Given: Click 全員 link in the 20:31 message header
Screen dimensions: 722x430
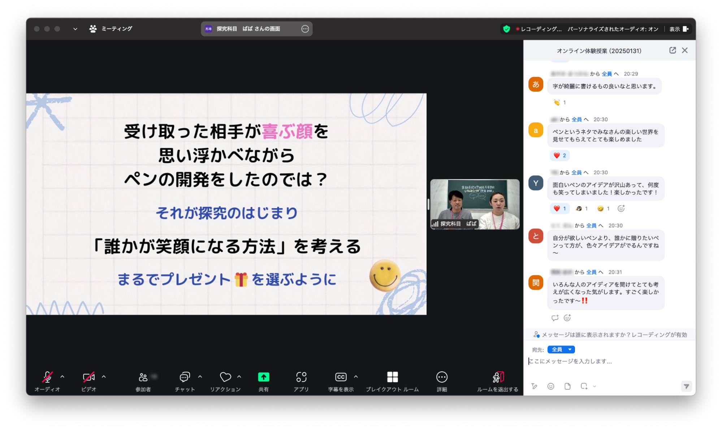Looking at the screenshot, I should click(x=591, y=272).
